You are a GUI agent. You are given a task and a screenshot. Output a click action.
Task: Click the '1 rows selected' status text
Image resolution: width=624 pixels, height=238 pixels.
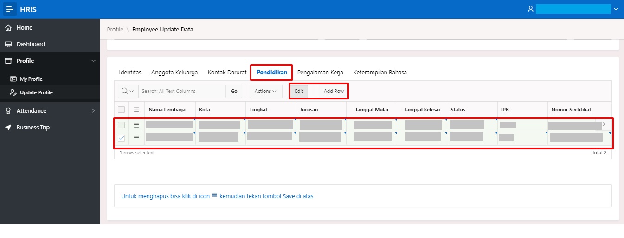[136, 153]
